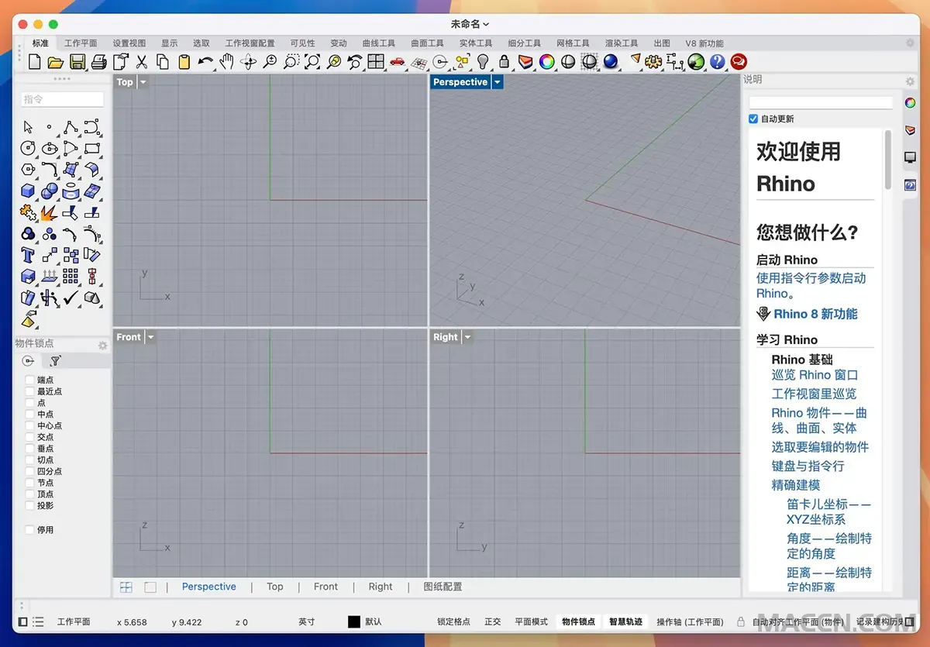Open the Right viewport dropdown arrow
Screen dimensions: 930x647
(x=467, y=337)
